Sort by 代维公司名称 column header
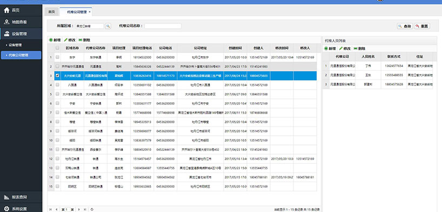Image resolution: width=442 pixels, height=212 pixels. [96, 48]
